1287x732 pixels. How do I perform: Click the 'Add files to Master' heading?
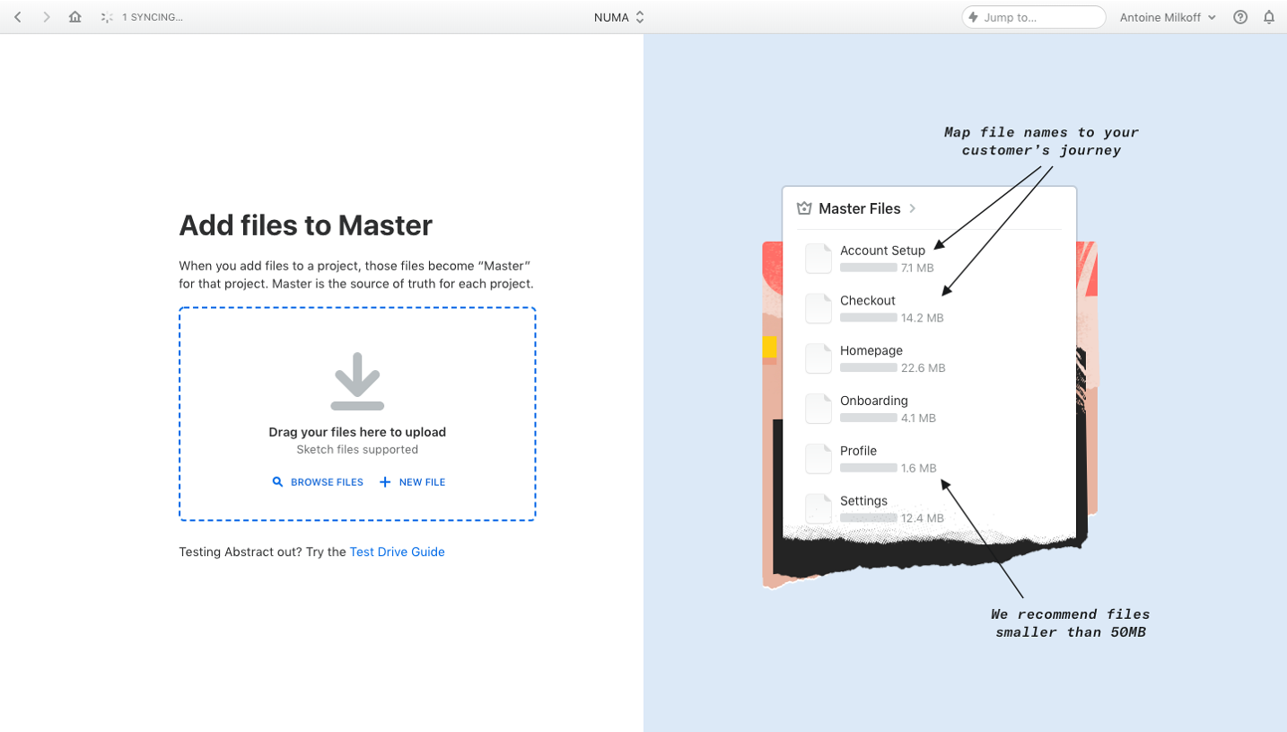(306, 225)
